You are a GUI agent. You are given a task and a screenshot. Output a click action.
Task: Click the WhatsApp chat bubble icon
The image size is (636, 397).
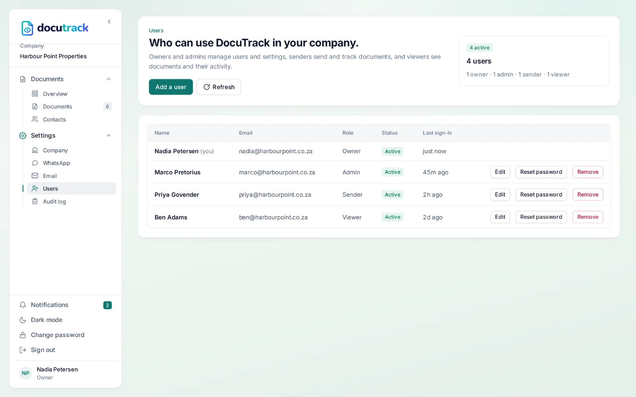tap(35, 163)
